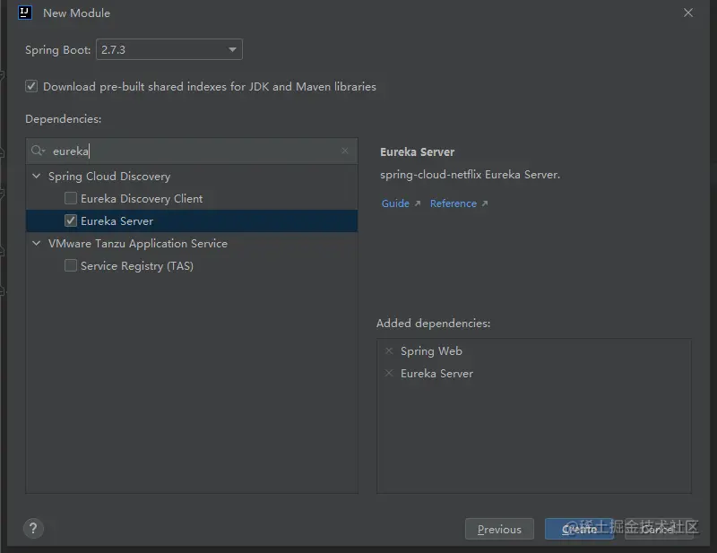Click the Create button
The width and height of the screenshot is (717, 553).
coord(579,529)
